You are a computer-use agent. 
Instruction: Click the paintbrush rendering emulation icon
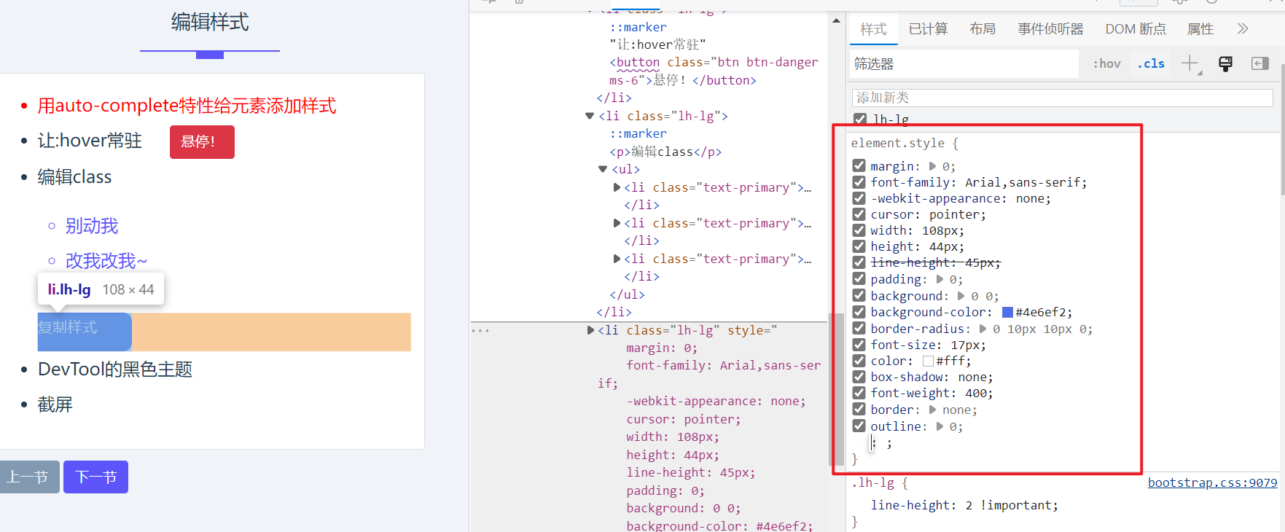1225,63
